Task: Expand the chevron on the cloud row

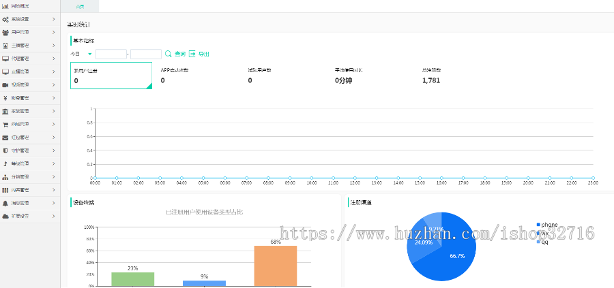Action: pyautogui.click(x=54, y=216)
